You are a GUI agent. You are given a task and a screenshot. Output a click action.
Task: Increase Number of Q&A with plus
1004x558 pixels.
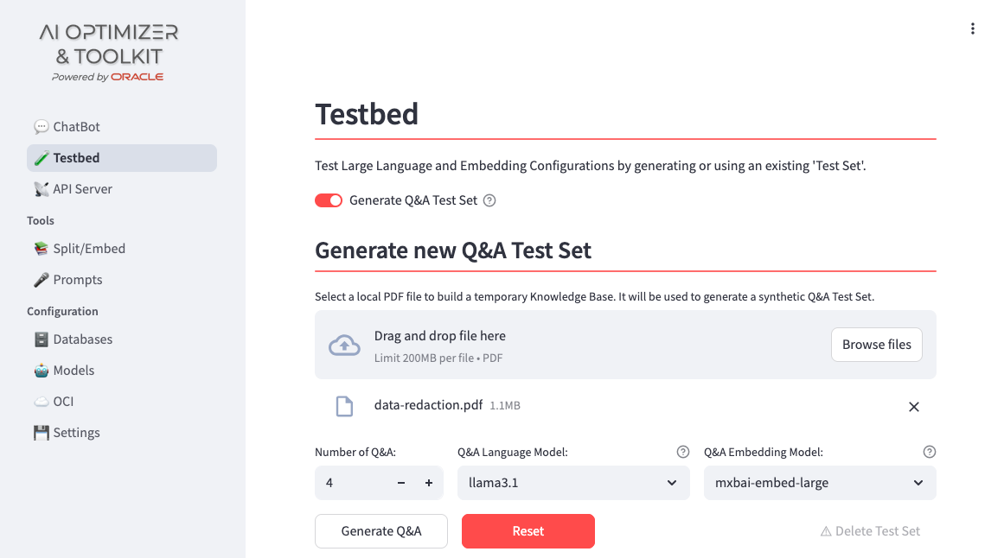pos(429,483)
